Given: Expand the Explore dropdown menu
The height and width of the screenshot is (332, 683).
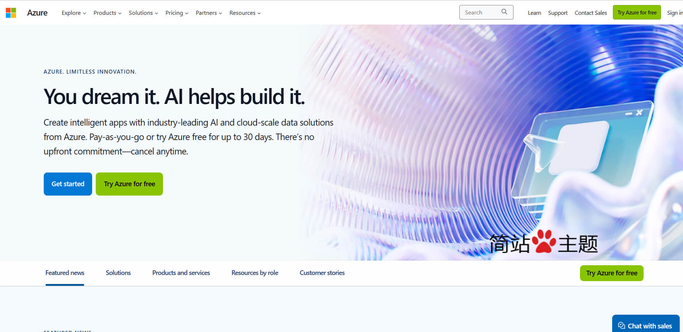Looking at the screenshot, I should [74, 13].
